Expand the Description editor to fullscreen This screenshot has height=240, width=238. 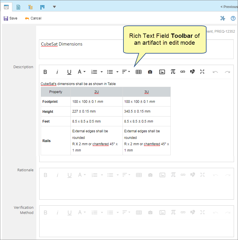click(202, 72)
